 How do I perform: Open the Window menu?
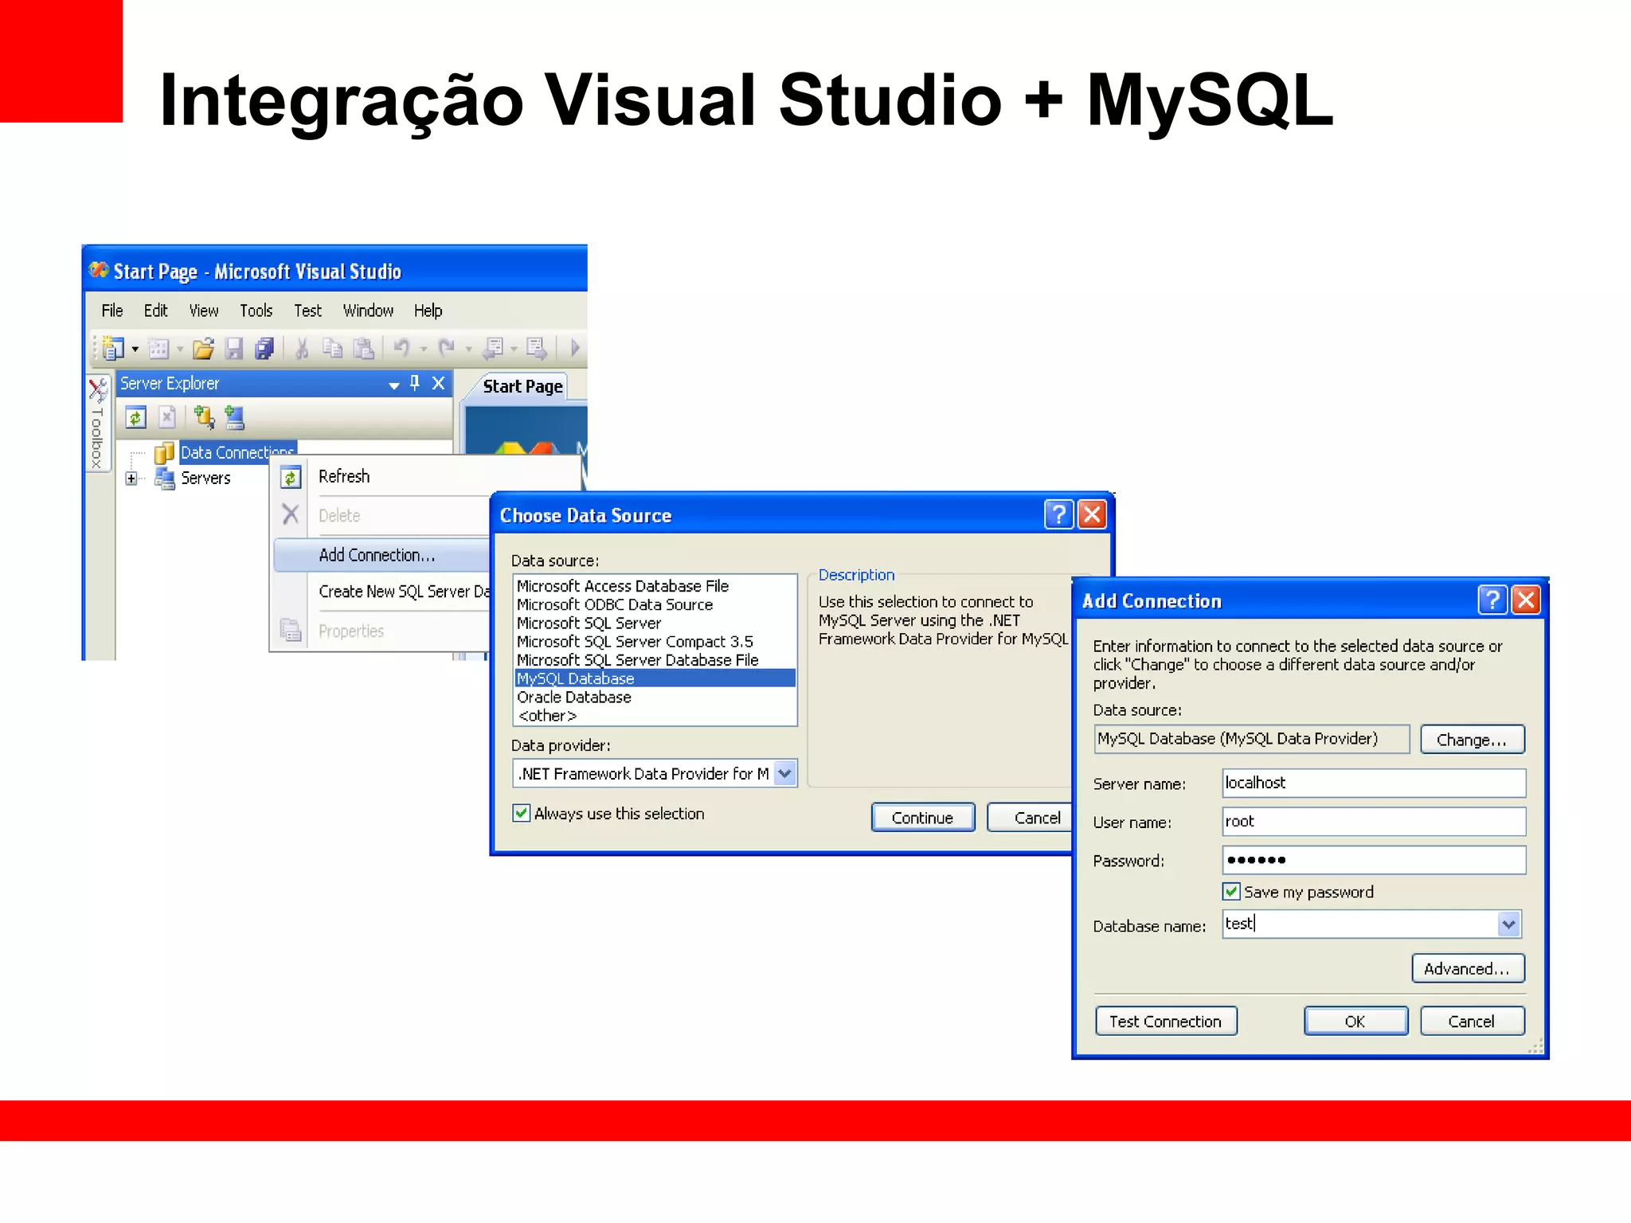(368, 311)
